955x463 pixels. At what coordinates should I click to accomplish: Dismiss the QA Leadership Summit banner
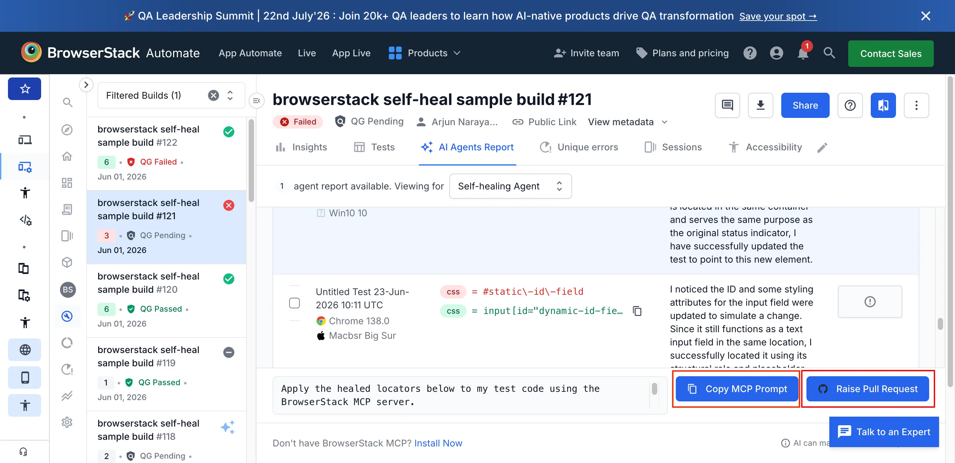pyautogui.click(x=925, y=16)
